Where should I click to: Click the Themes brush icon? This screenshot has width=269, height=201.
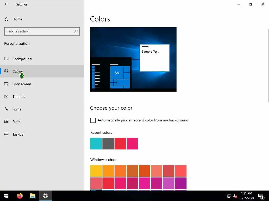tap(6, 97)
